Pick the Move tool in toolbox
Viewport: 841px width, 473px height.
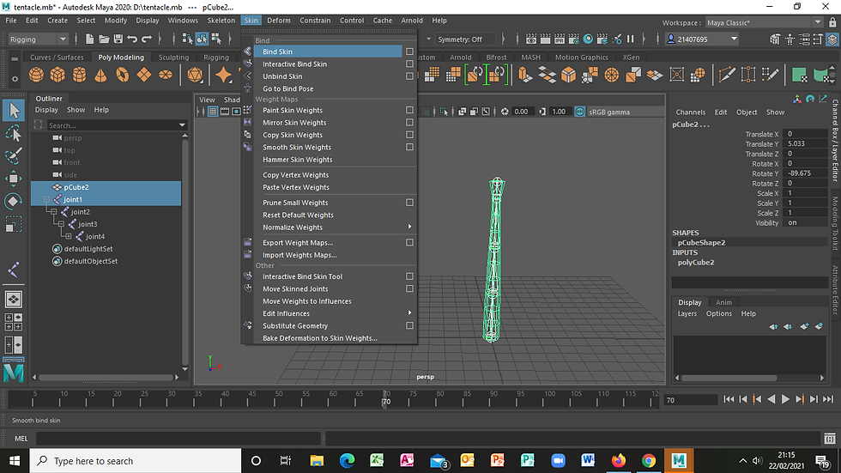tap(14, 179)
